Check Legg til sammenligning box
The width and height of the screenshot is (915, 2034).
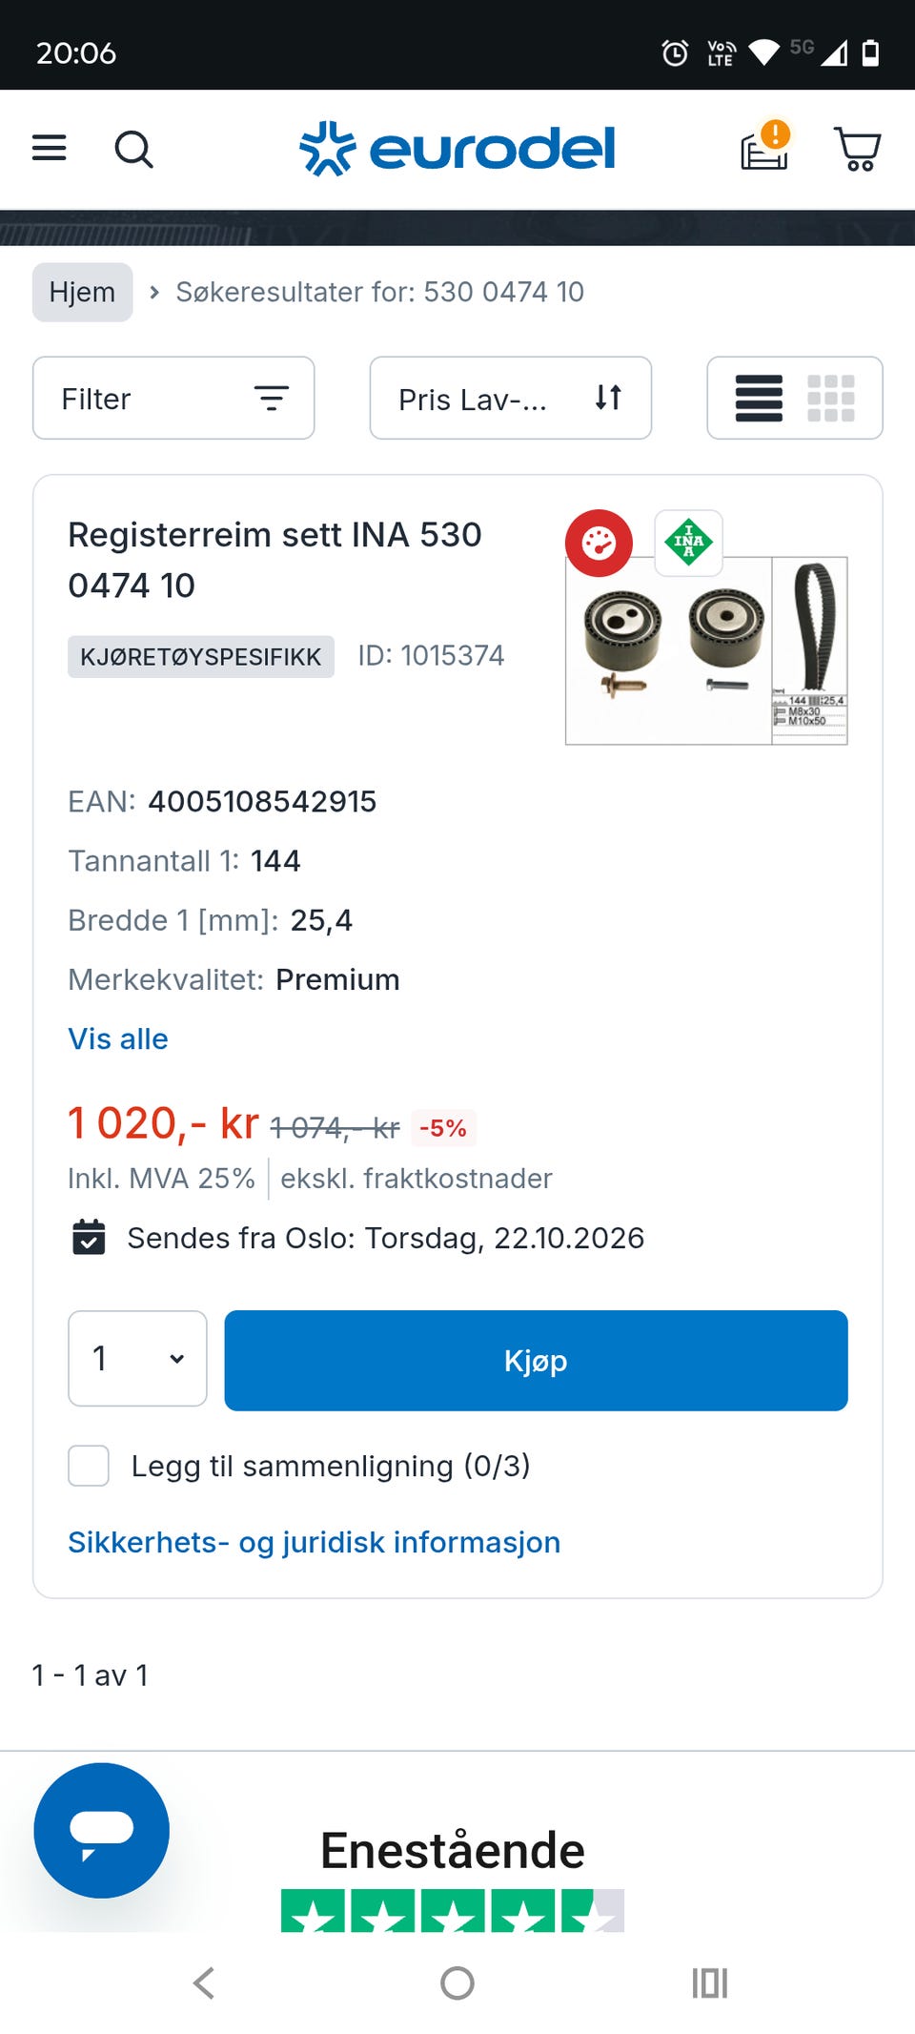point(89,1466)
